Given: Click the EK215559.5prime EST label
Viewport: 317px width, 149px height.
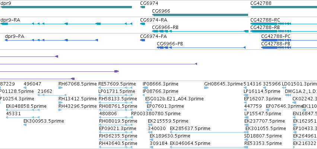Looking at the screenshot, I should (168, 121).
